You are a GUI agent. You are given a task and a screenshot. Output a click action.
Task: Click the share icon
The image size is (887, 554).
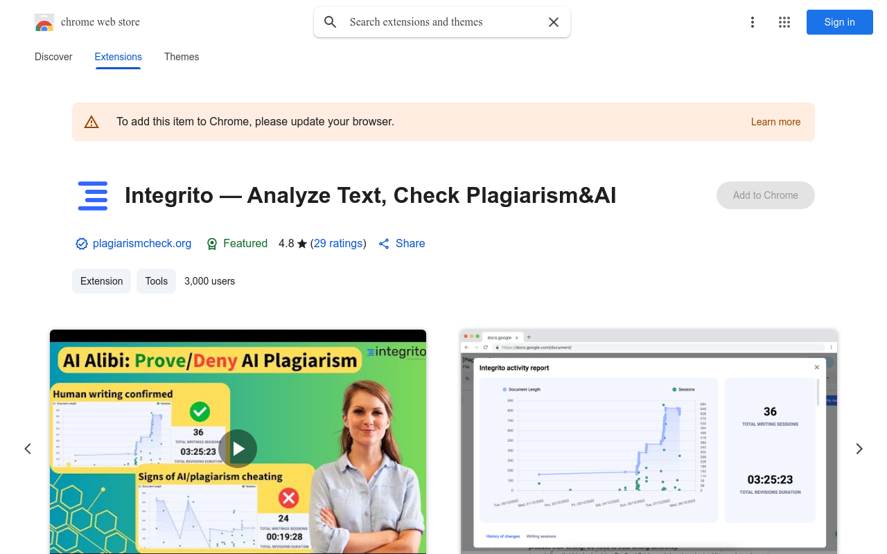coord(384,244)
